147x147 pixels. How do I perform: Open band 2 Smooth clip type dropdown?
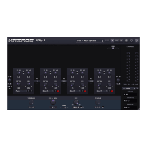[x=48, y=91]
